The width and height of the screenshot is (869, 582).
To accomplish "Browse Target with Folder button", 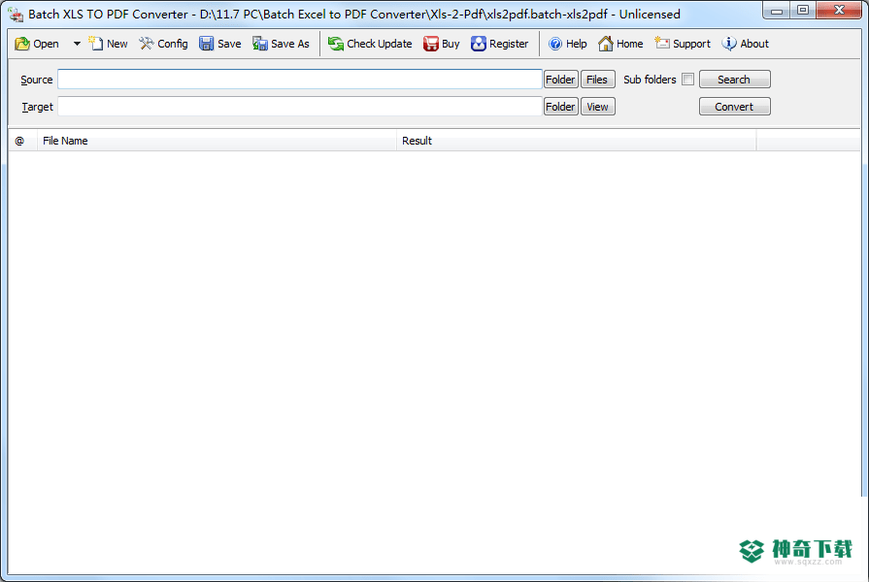I will click(x=561, y=107).
